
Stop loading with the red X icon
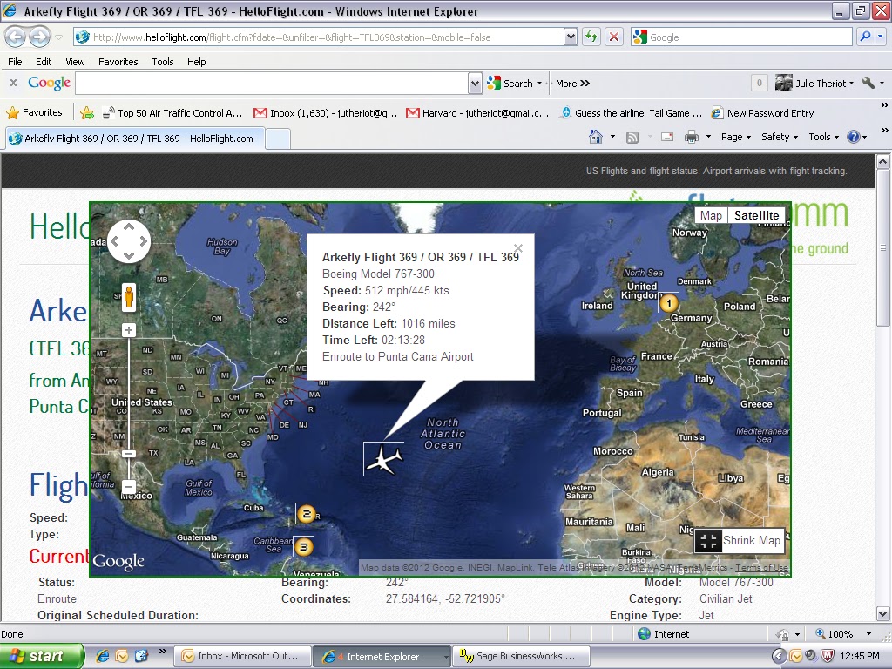[614, 37]
